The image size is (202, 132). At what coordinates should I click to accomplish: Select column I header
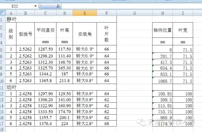[x=183, y=13]
